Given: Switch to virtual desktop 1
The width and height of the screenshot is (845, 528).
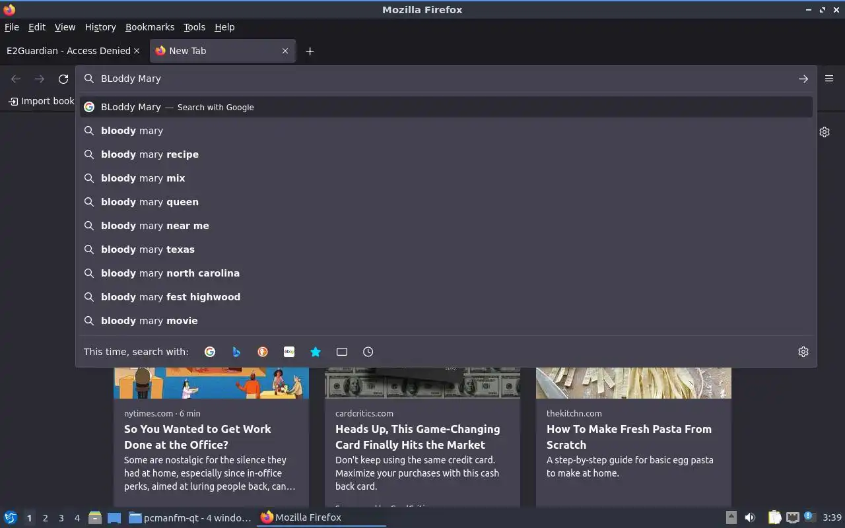Looking at the screenshot, I should tap(29, 518).
